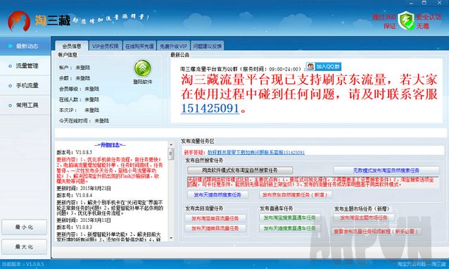Switch to the VIP会员权限 tab

pyautogui.click(x=106, y=46)
